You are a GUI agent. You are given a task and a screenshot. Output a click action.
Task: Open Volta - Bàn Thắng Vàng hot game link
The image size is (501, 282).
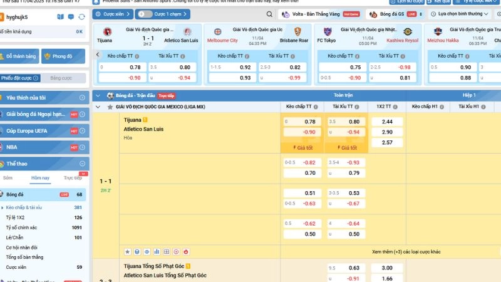(x=321, y=14)
